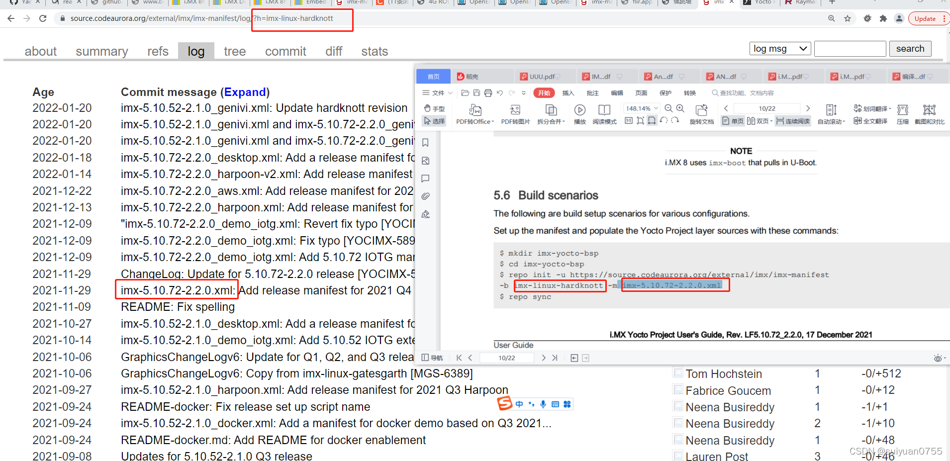The image size is (950, 461).
Task: Open the commit tab on the cgit page
Action: [x=285, y=51]
